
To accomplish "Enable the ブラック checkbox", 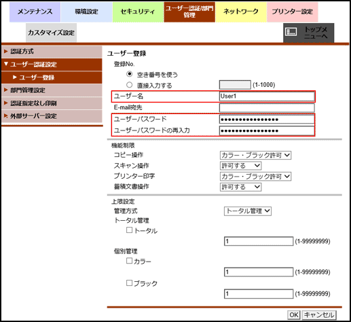I will 129,283.
